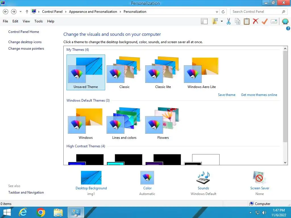Go back with the Back arrow
Image resolution: width=291 pixels, height=218 pixels.
pyautogui.click(x=6, y=12)
